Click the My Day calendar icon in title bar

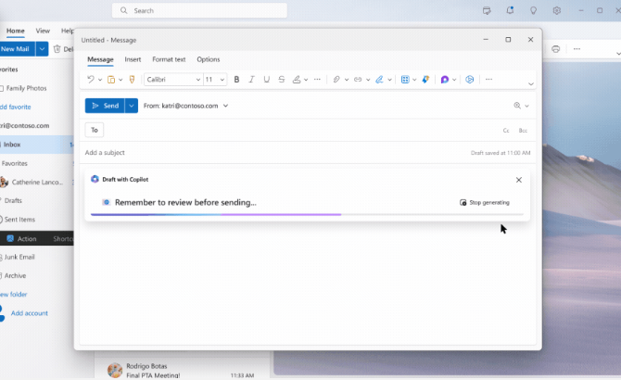pos(487,11)
